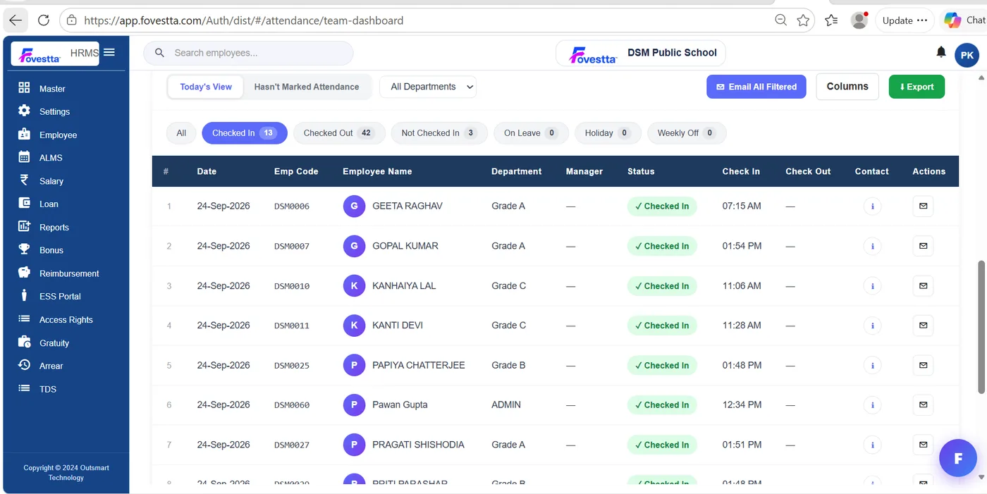
Task: View contact info for KANHAIYA LAL
Action: tap(872, 286)
